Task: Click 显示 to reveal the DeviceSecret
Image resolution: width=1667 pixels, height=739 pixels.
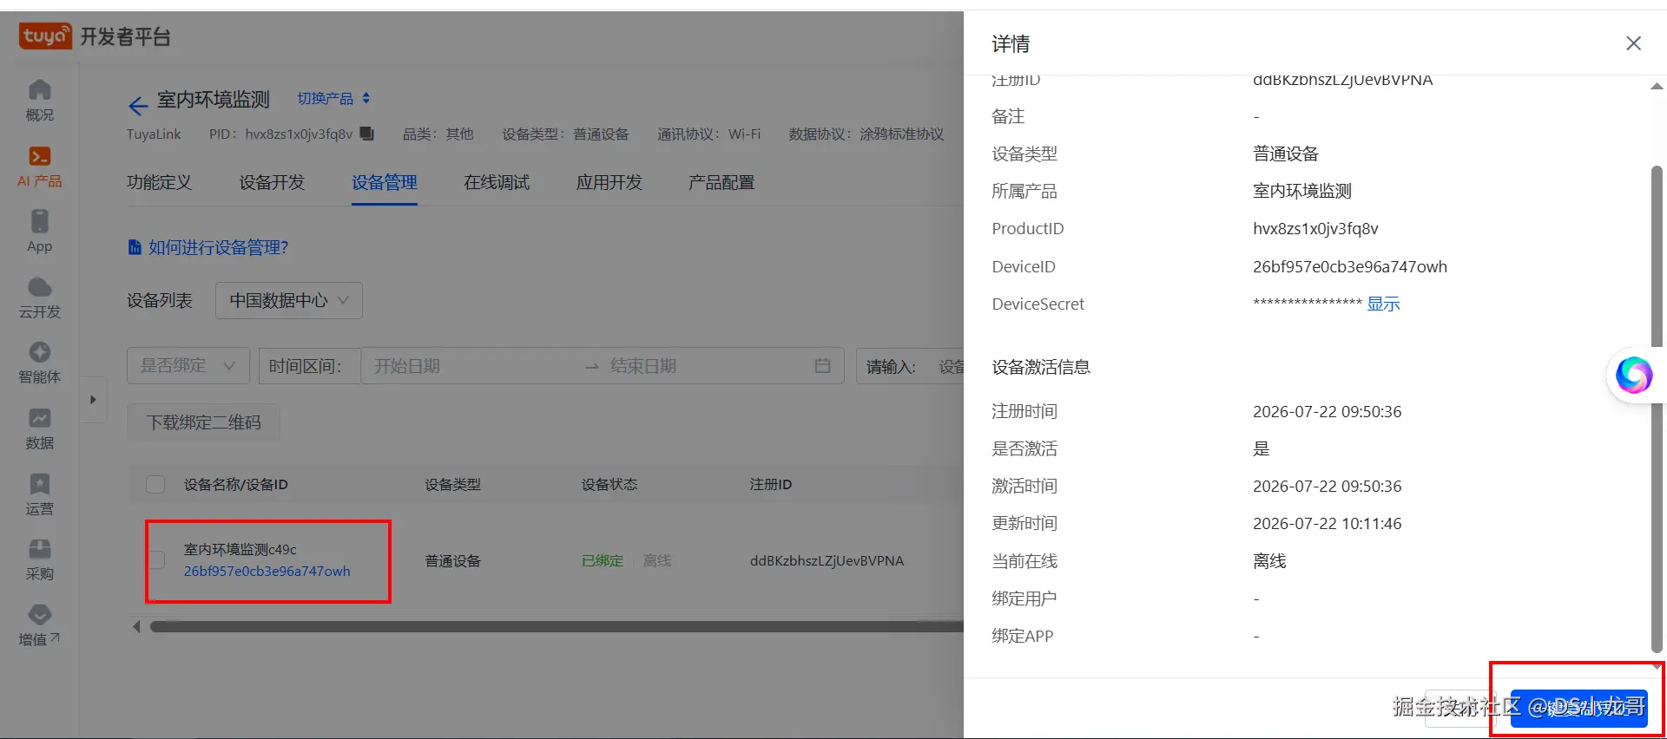Action: pos(1383,304)
